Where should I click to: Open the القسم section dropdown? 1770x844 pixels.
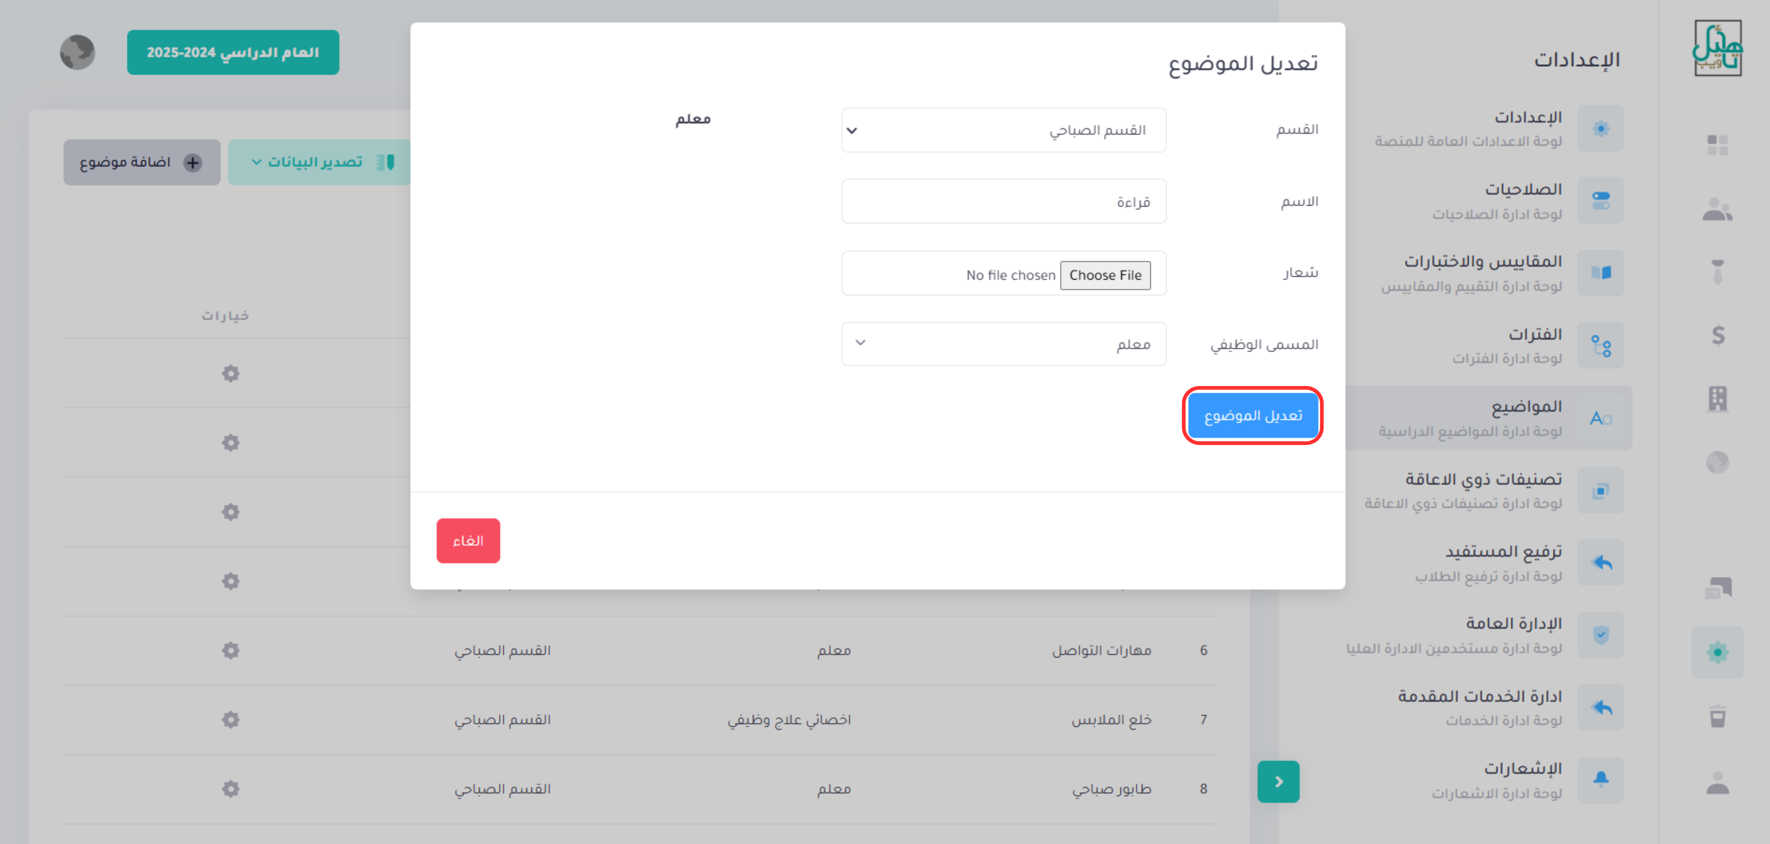pos(1003,130)
